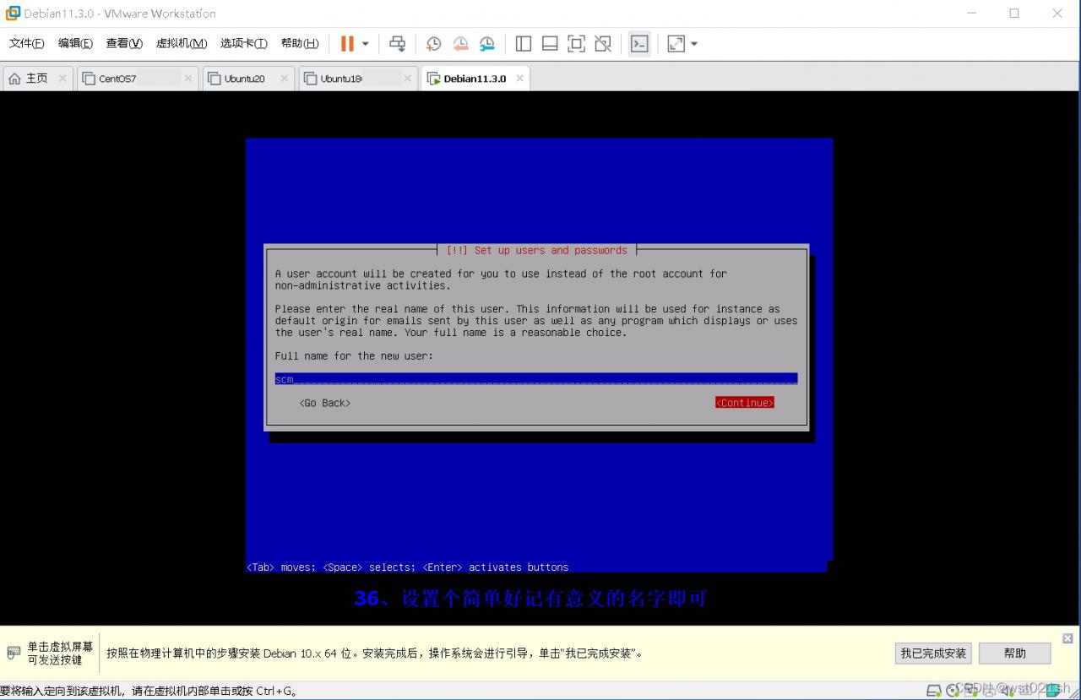Image resolution: width=1081 pixels, height=700 pixels.
Task: Close the CentOS7 tab
Action: (187, 79)
